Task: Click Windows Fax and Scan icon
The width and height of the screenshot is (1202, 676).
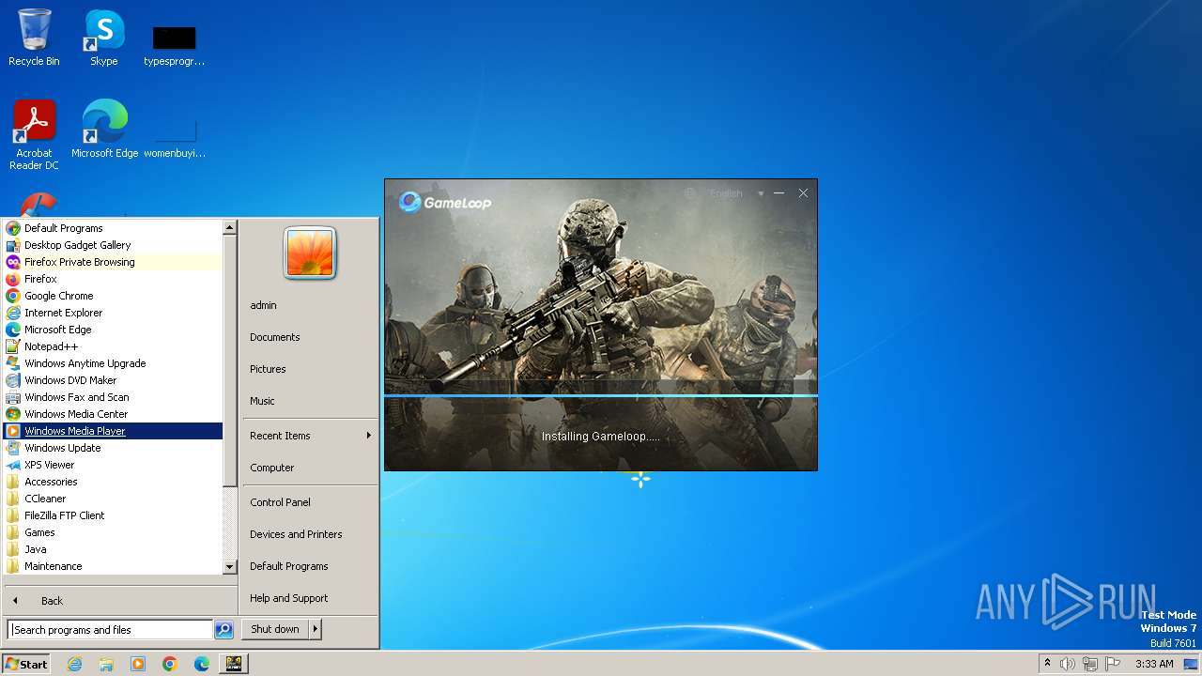Action: tap(13, 397)
